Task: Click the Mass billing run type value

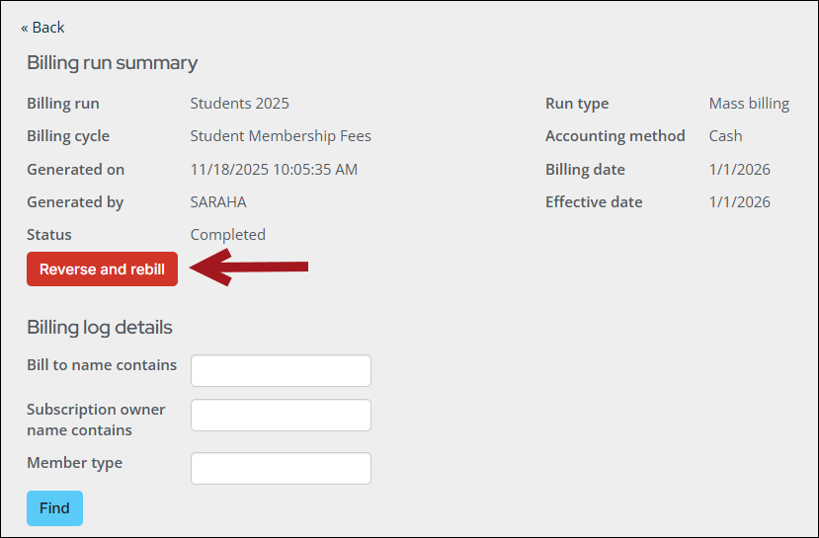Action: [749, 104]
